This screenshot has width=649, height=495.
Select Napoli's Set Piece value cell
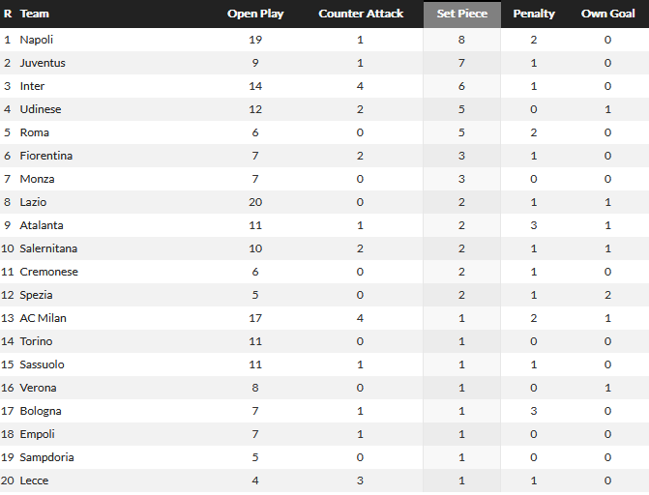click(x=461, y=40)
